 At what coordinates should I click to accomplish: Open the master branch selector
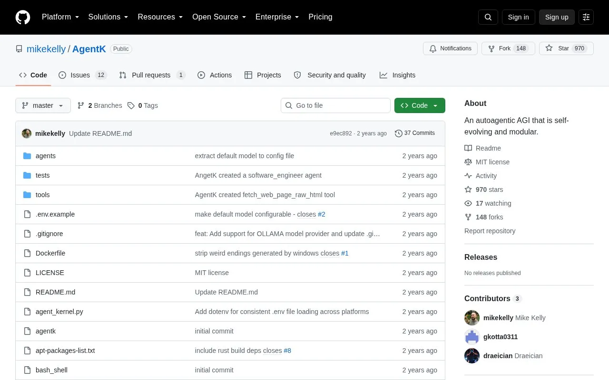43,105
